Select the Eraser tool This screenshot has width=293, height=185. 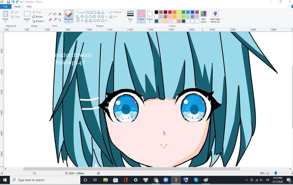point(50,19)
